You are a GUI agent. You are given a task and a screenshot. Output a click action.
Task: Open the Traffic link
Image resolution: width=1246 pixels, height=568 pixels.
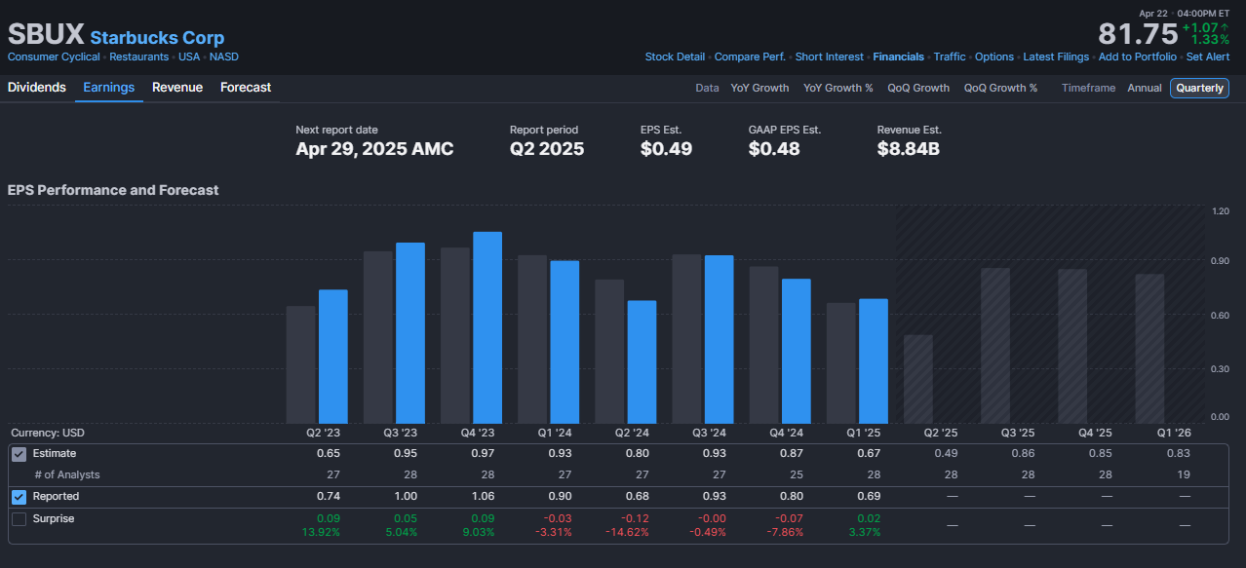[950, 57]
